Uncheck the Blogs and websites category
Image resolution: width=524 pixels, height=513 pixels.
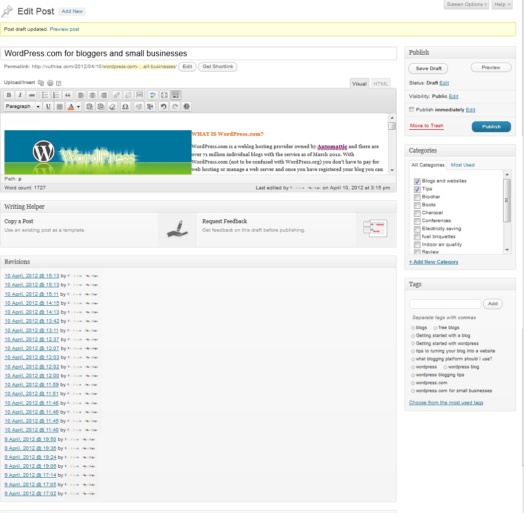click(x=417, y=181)
